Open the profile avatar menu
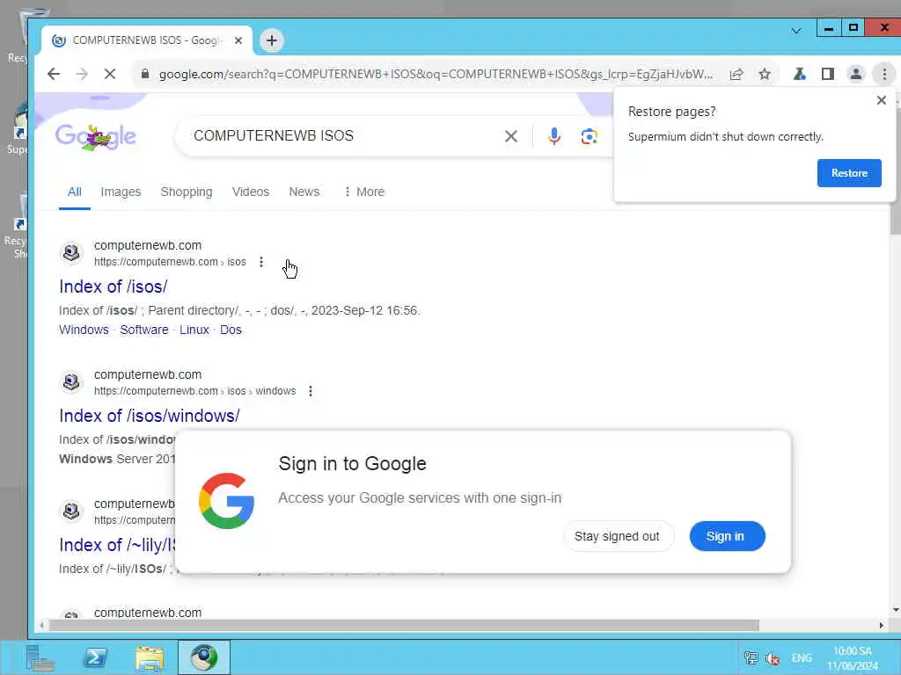This screenshot has height=675, width=901. click(x=855, y=74)
